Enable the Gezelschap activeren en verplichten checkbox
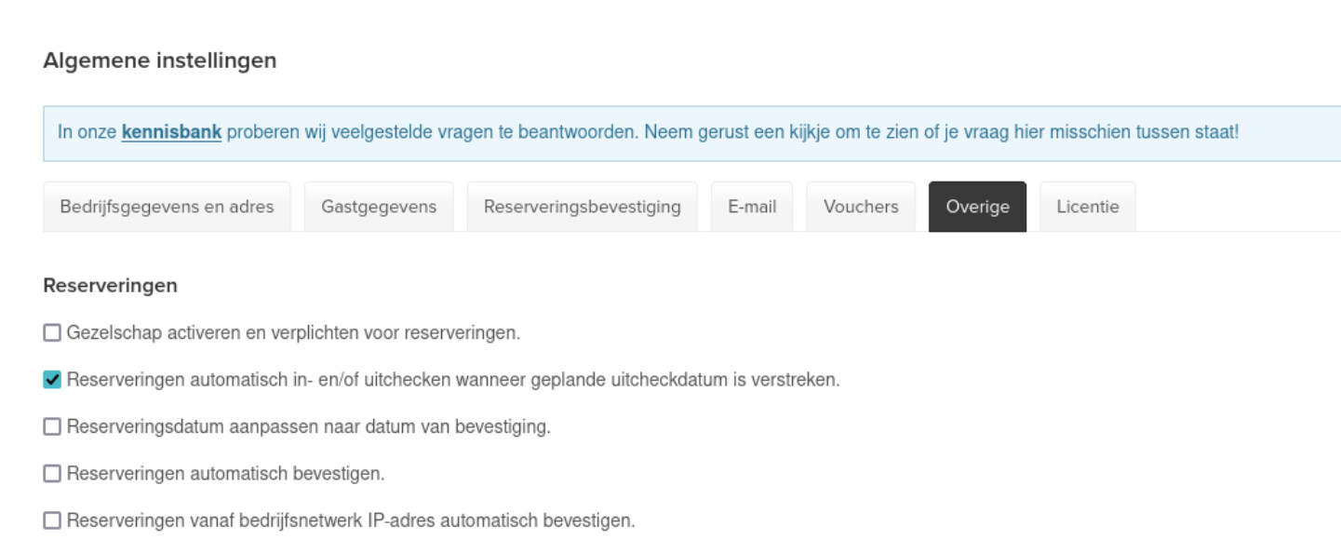This screenshot has width=1341, height=553. tap(52, 332)
